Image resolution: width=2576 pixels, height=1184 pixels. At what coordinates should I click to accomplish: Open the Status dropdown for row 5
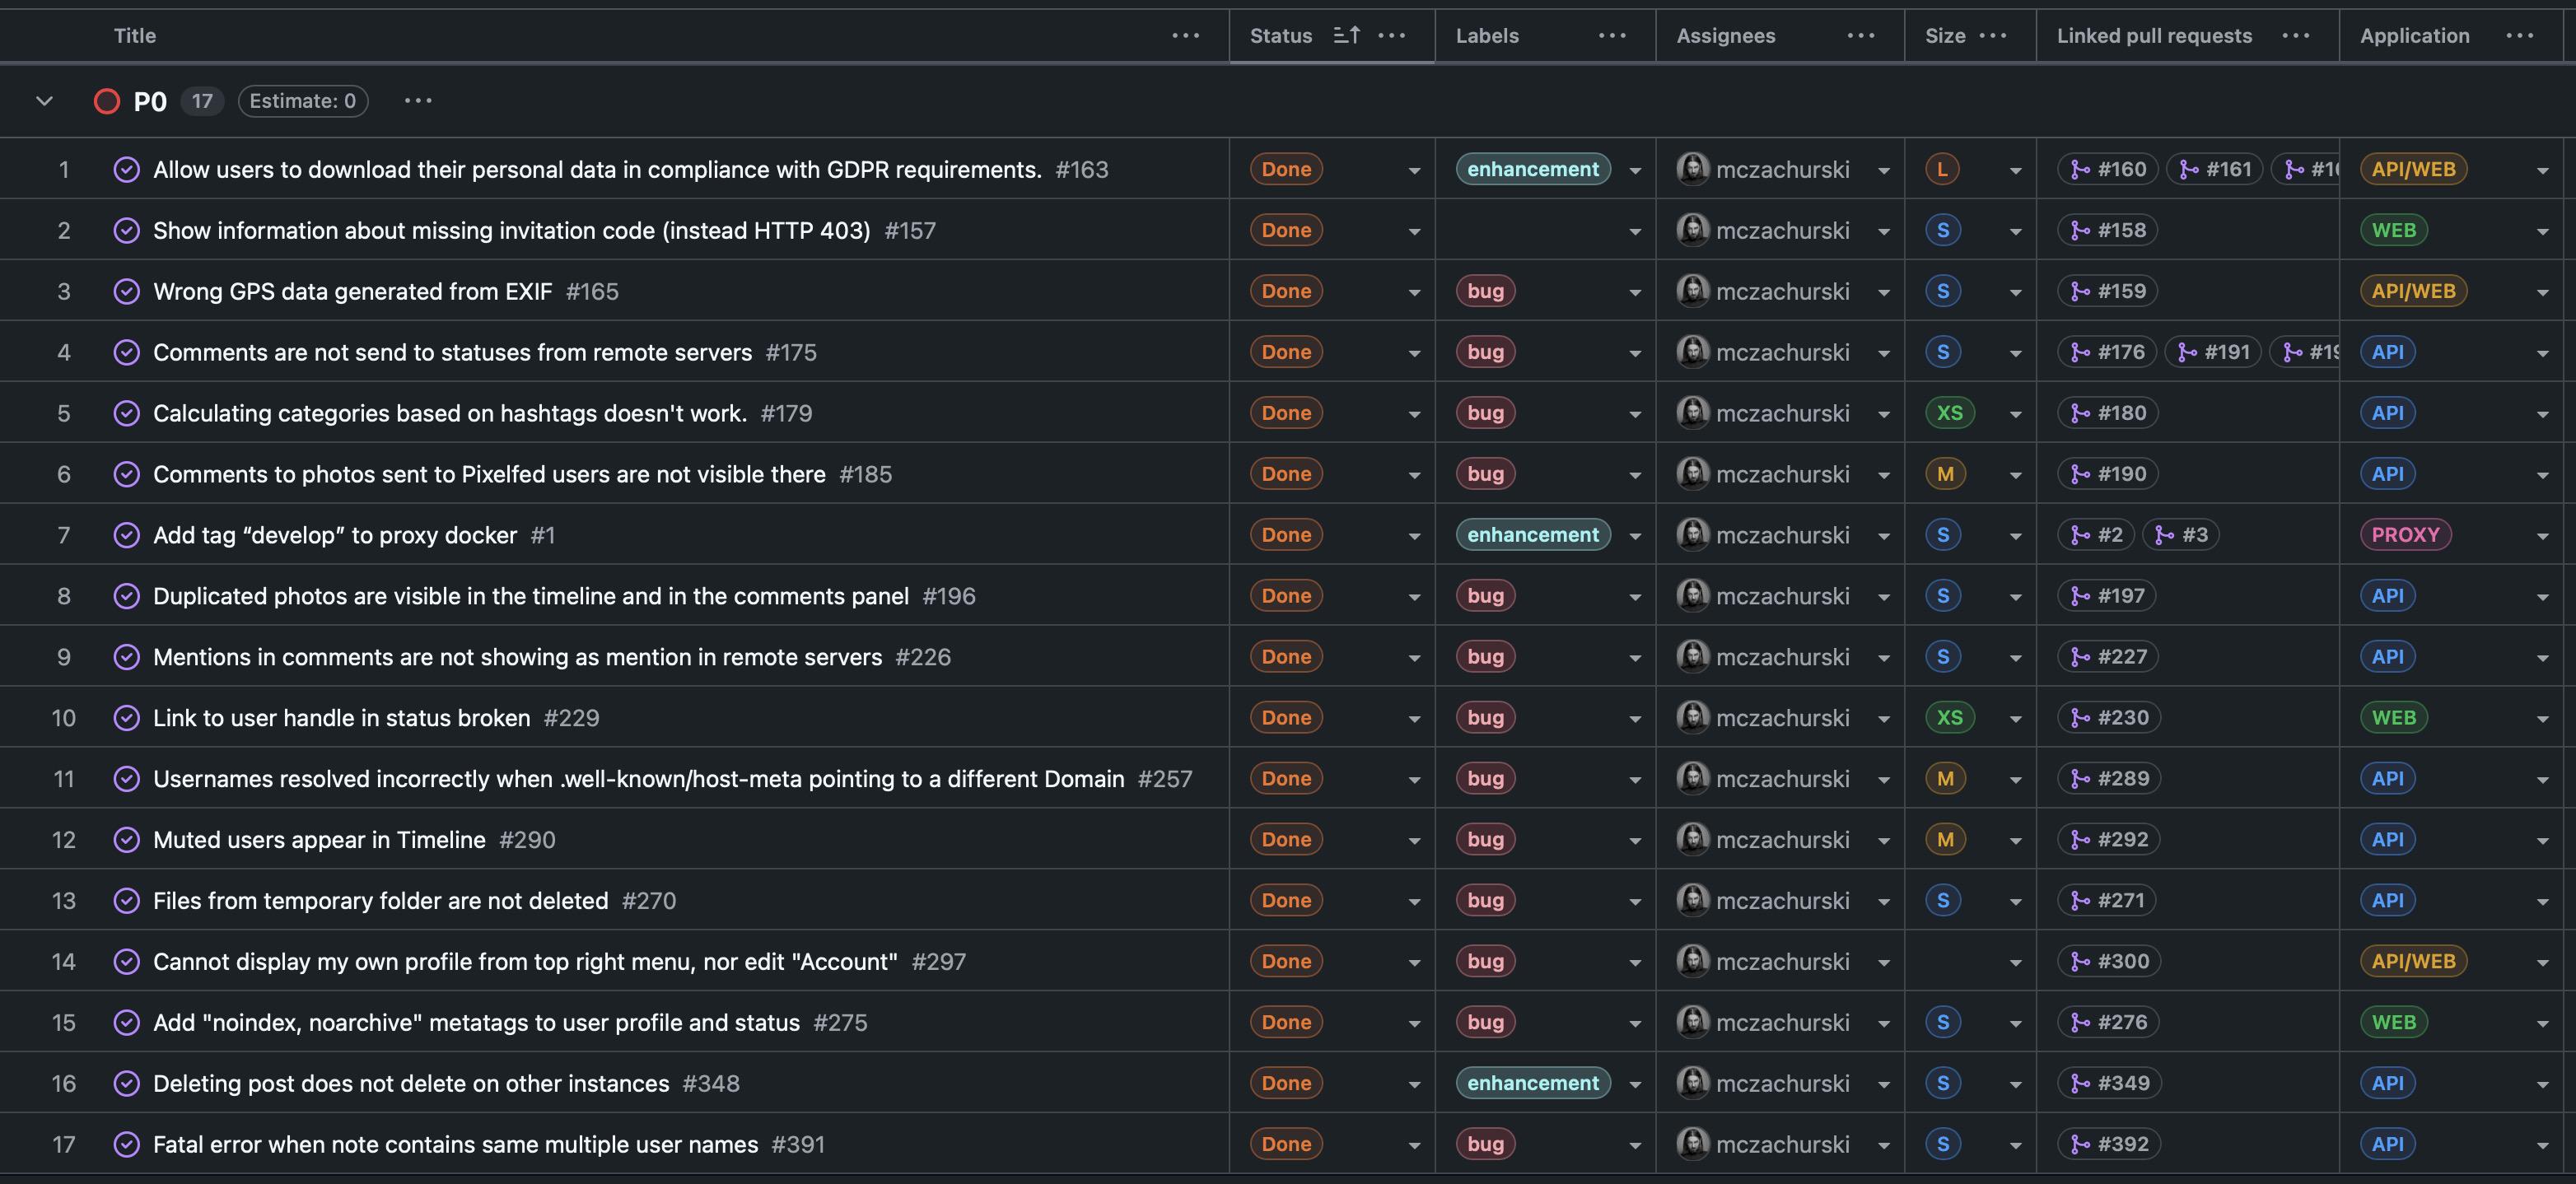click(x=1414, y=414)
